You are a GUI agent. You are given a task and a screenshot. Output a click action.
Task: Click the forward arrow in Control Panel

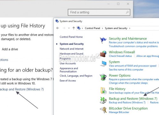click(x=64, y=28)
